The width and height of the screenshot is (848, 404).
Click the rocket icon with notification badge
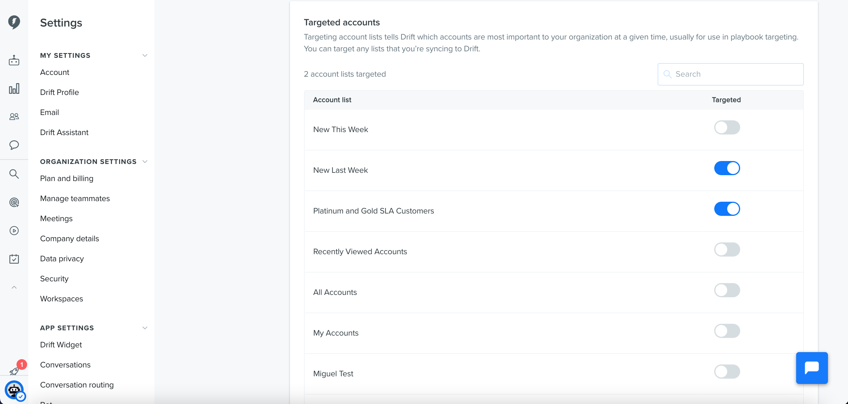pyautogui.click(x=14, y=371)
